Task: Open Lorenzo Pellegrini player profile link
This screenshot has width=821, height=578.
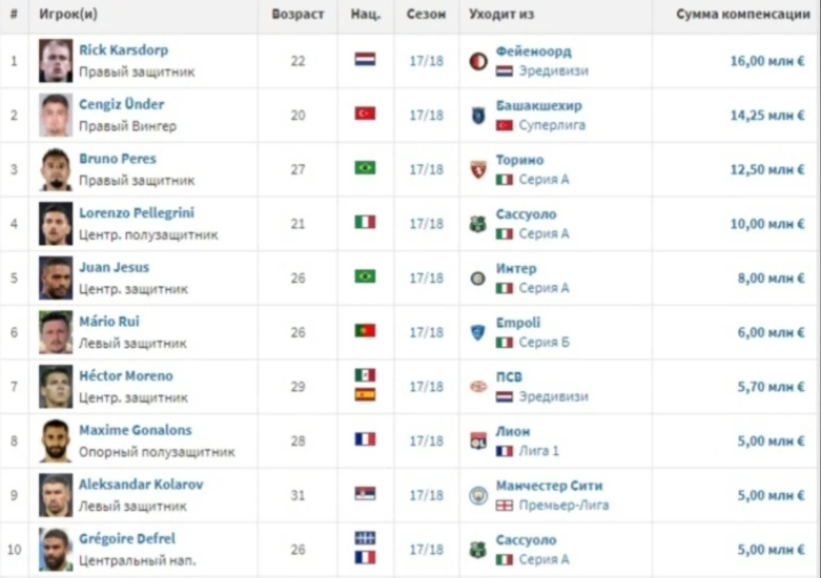Action: click(137, 213)
